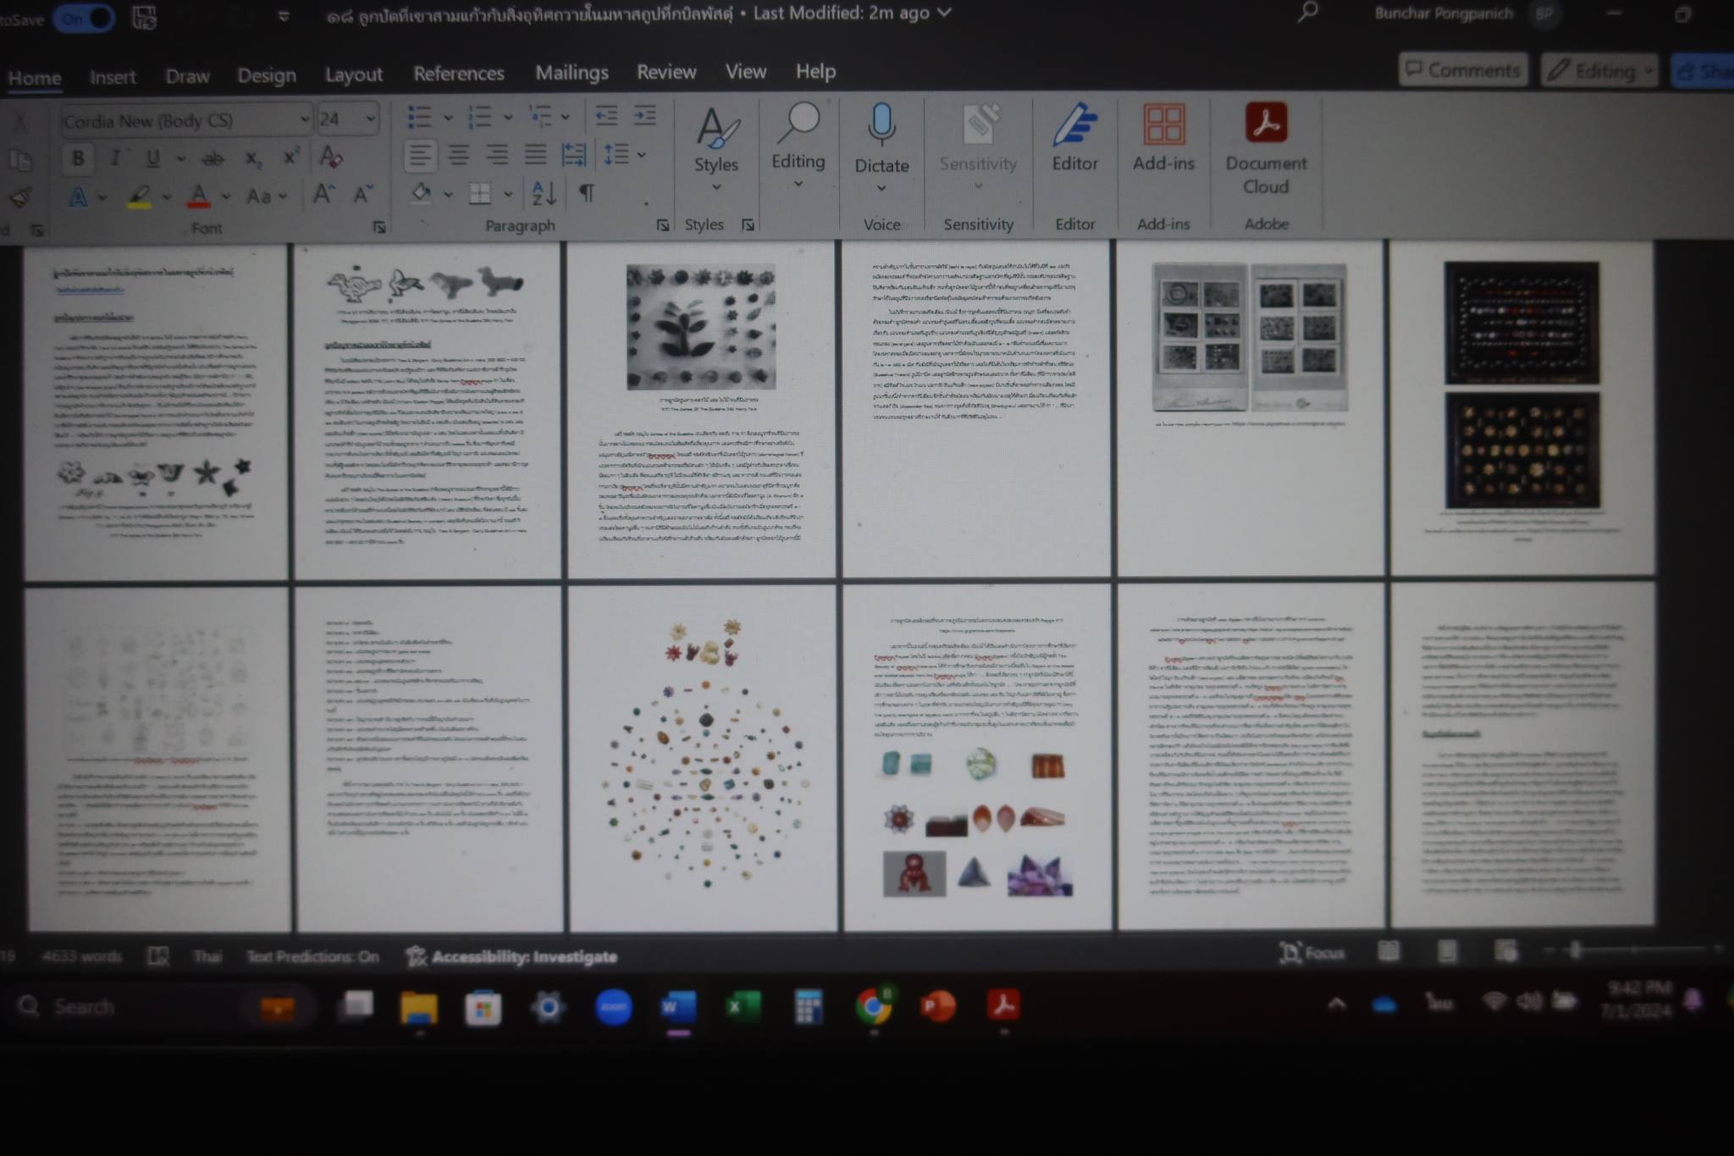Show paragraph marks with the pilcrow icon
The height and width of the screenshot is (1156, 1734).
coord(586,194)
